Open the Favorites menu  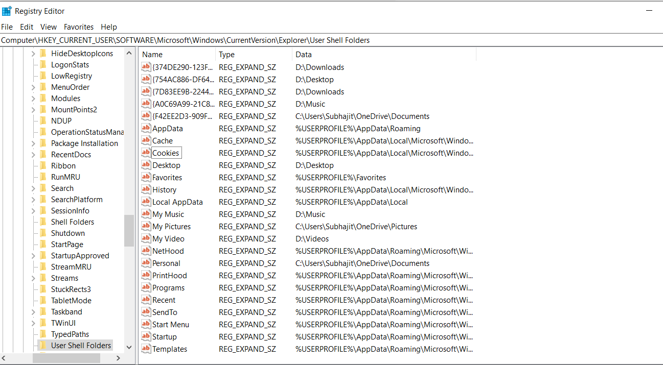coord(79,27)
